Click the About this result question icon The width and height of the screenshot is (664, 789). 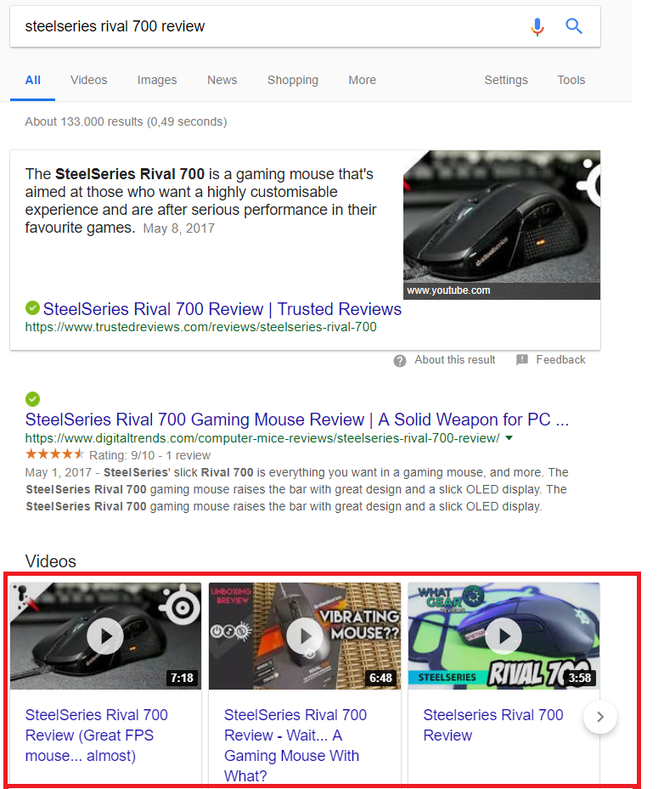click(400, 360)
